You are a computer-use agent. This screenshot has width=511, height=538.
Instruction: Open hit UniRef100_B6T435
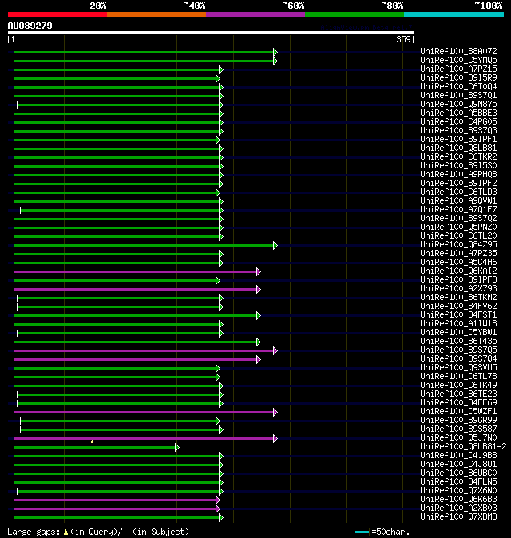point(458,341)
